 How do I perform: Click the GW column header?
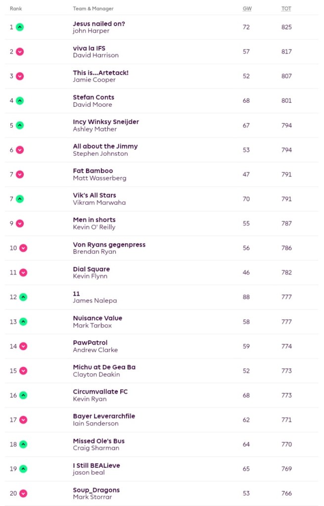[247, 9]
